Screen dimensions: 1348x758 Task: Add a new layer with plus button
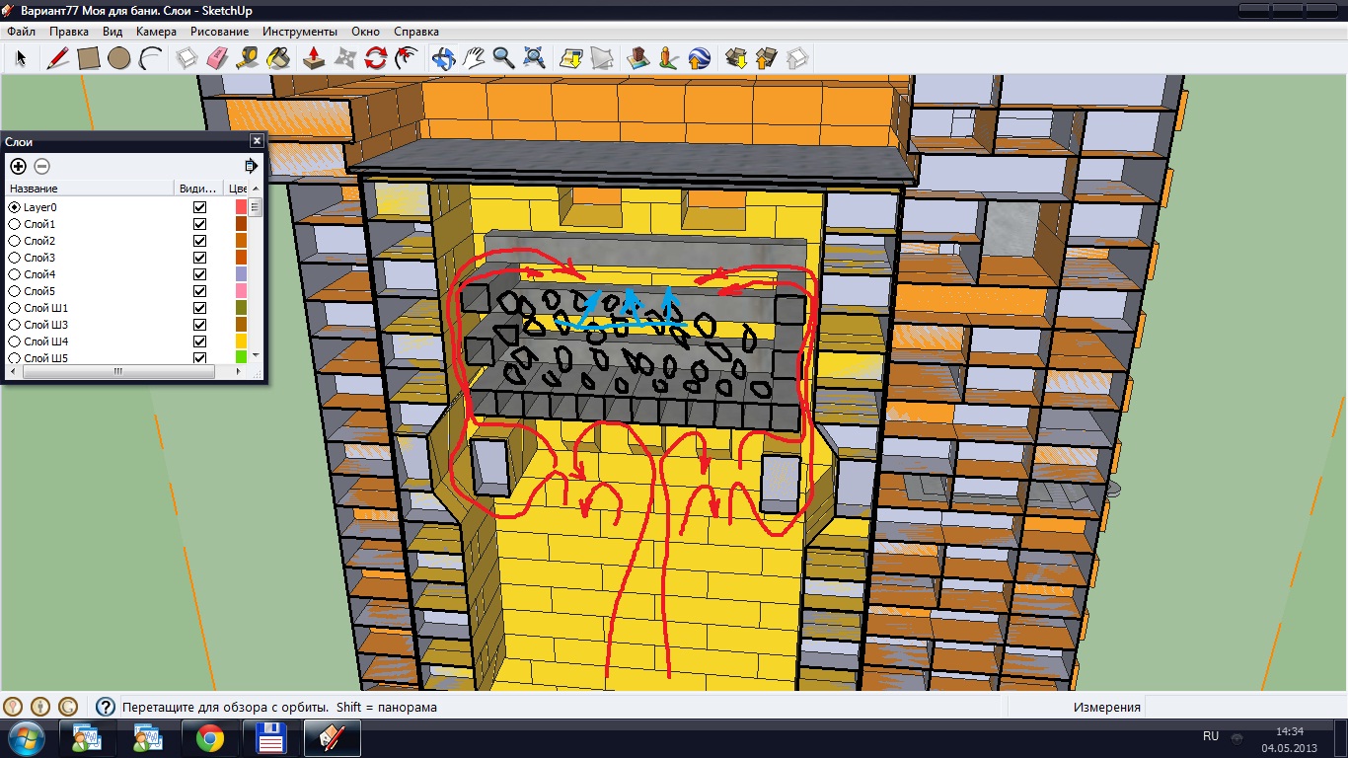coord(18,166)
